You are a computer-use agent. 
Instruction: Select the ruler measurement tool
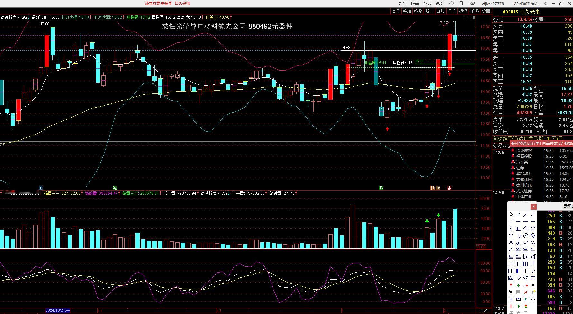(518, 299)
